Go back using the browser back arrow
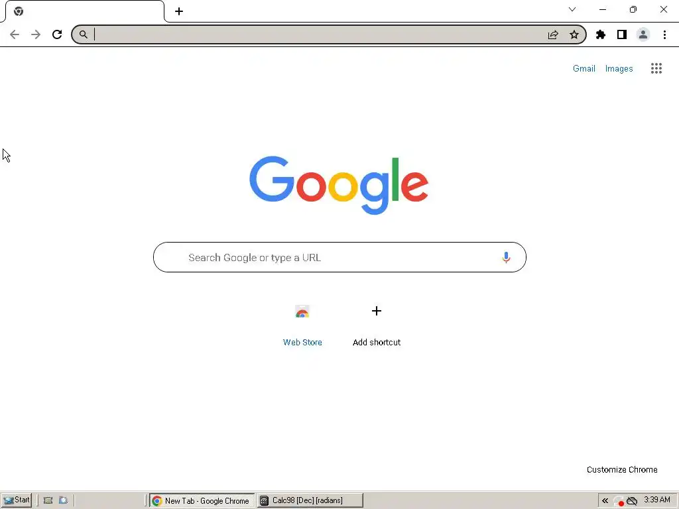The image size is (679, 509). pyautogui.click(x=15, y=34)
